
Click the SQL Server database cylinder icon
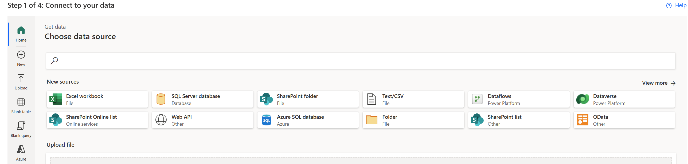[161, 99]
